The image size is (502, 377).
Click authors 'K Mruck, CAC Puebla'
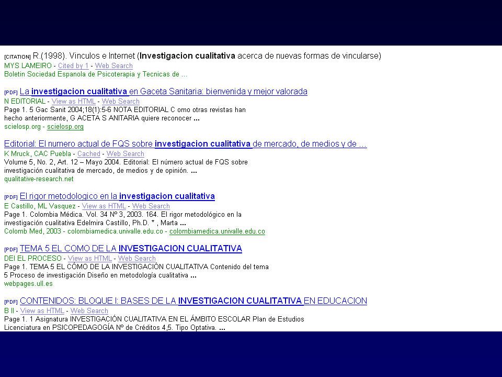[38, 153]
